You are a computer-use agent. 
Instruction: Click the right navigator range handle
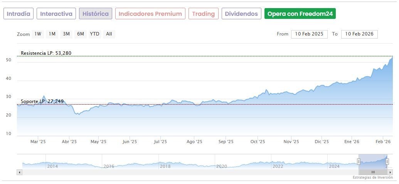(387, 162)
